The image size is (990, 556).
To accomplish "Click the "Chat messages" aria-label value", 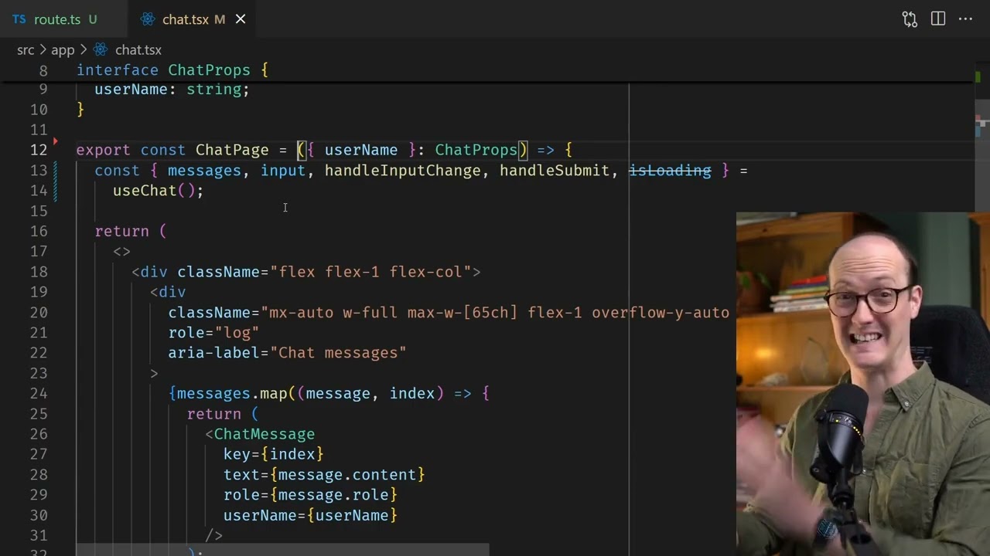I will coord(338,353).
